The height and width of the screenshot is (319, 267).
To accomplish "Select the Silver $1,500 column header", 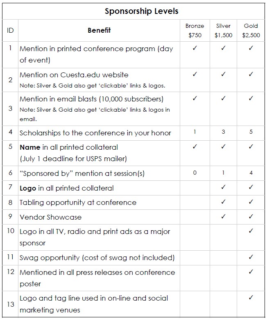I will [x=223, y=30].
